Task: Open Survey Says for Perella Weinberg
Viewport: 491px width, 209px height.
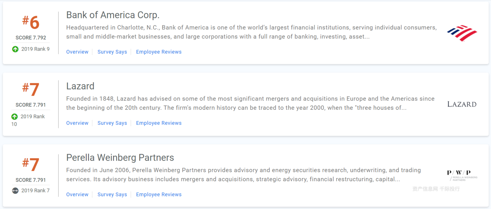Action: [x=112, y=195]
